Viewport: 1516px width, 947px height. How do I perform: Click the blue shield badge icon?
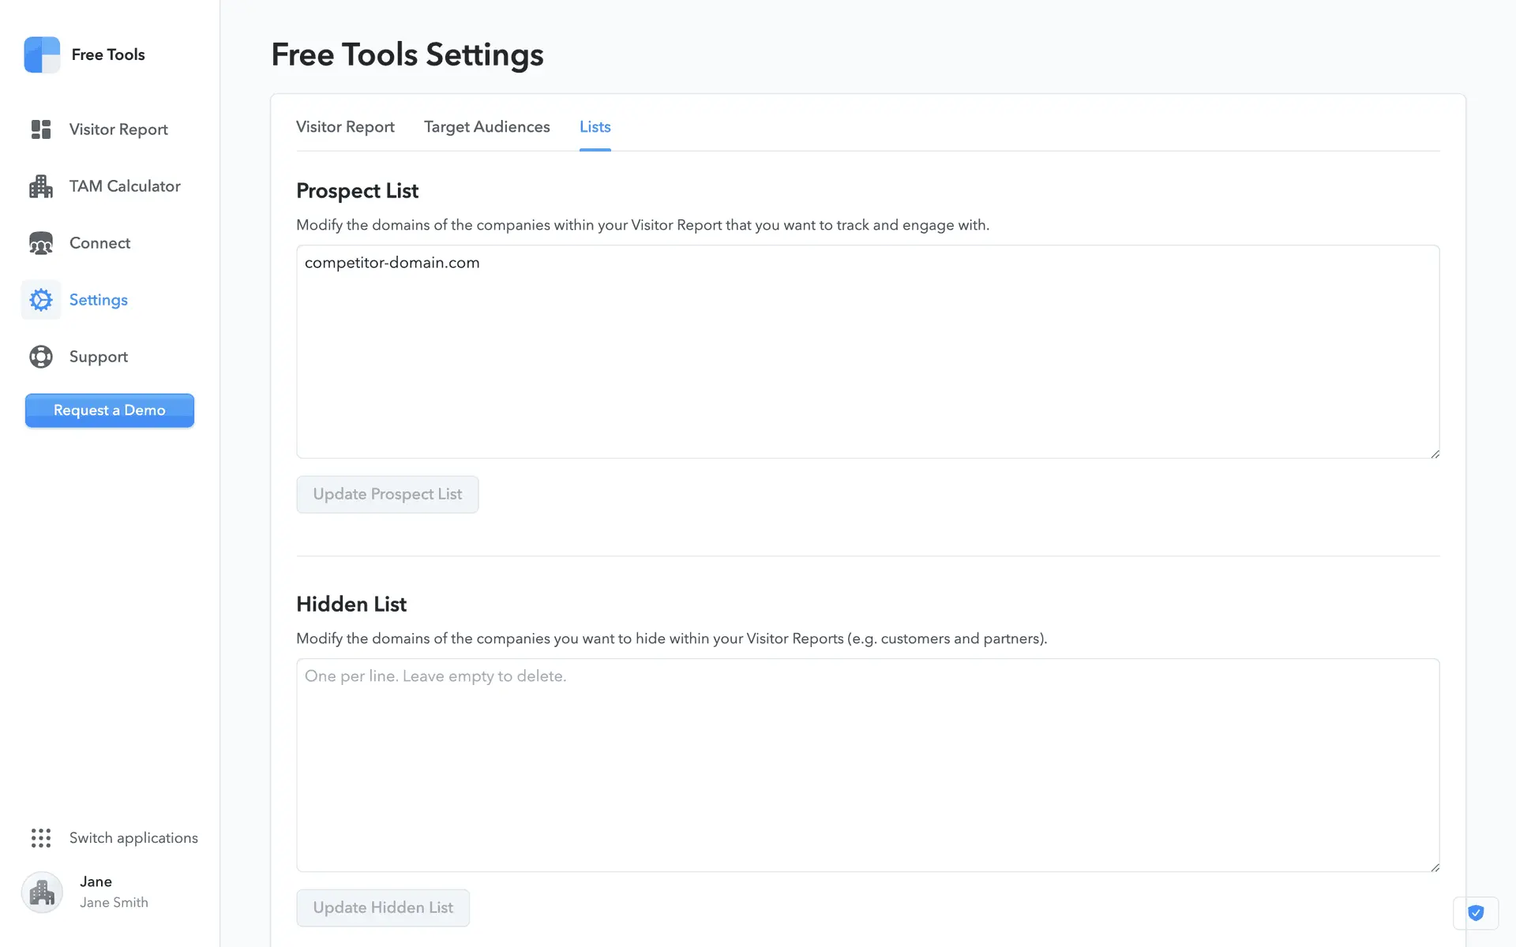pos(1476,913)
